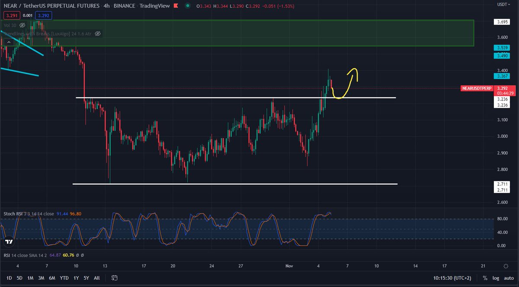
Task: Select the 1Y time range
Action: pyautogui.click(x=76, y=278)
